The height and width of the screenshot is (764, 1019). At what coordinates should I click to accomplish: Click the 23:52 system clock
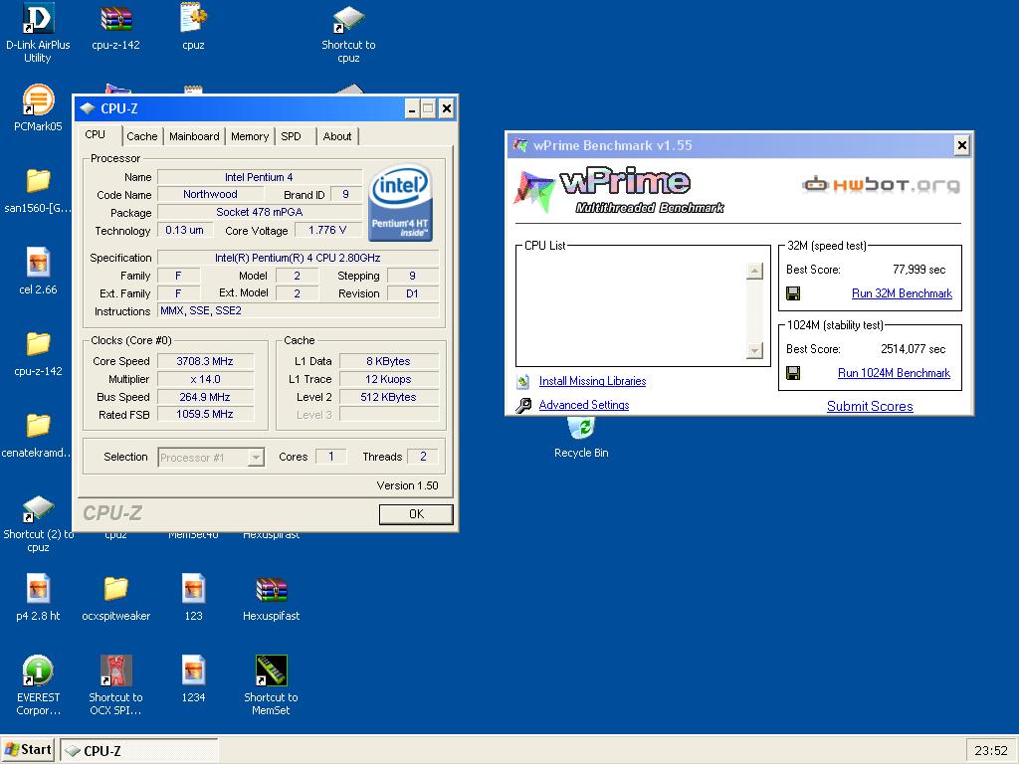click(x=991, y=750)
